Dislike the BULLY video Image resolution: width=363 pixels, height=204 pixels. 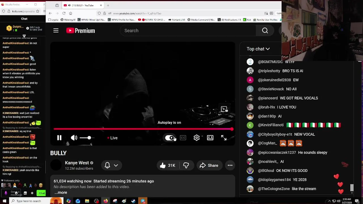click(x=186, y=165)
